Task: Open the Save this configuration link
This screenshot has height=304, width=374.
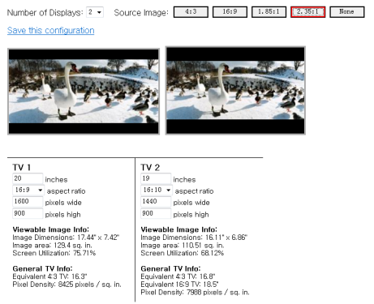Action: [x=51, y=30]
